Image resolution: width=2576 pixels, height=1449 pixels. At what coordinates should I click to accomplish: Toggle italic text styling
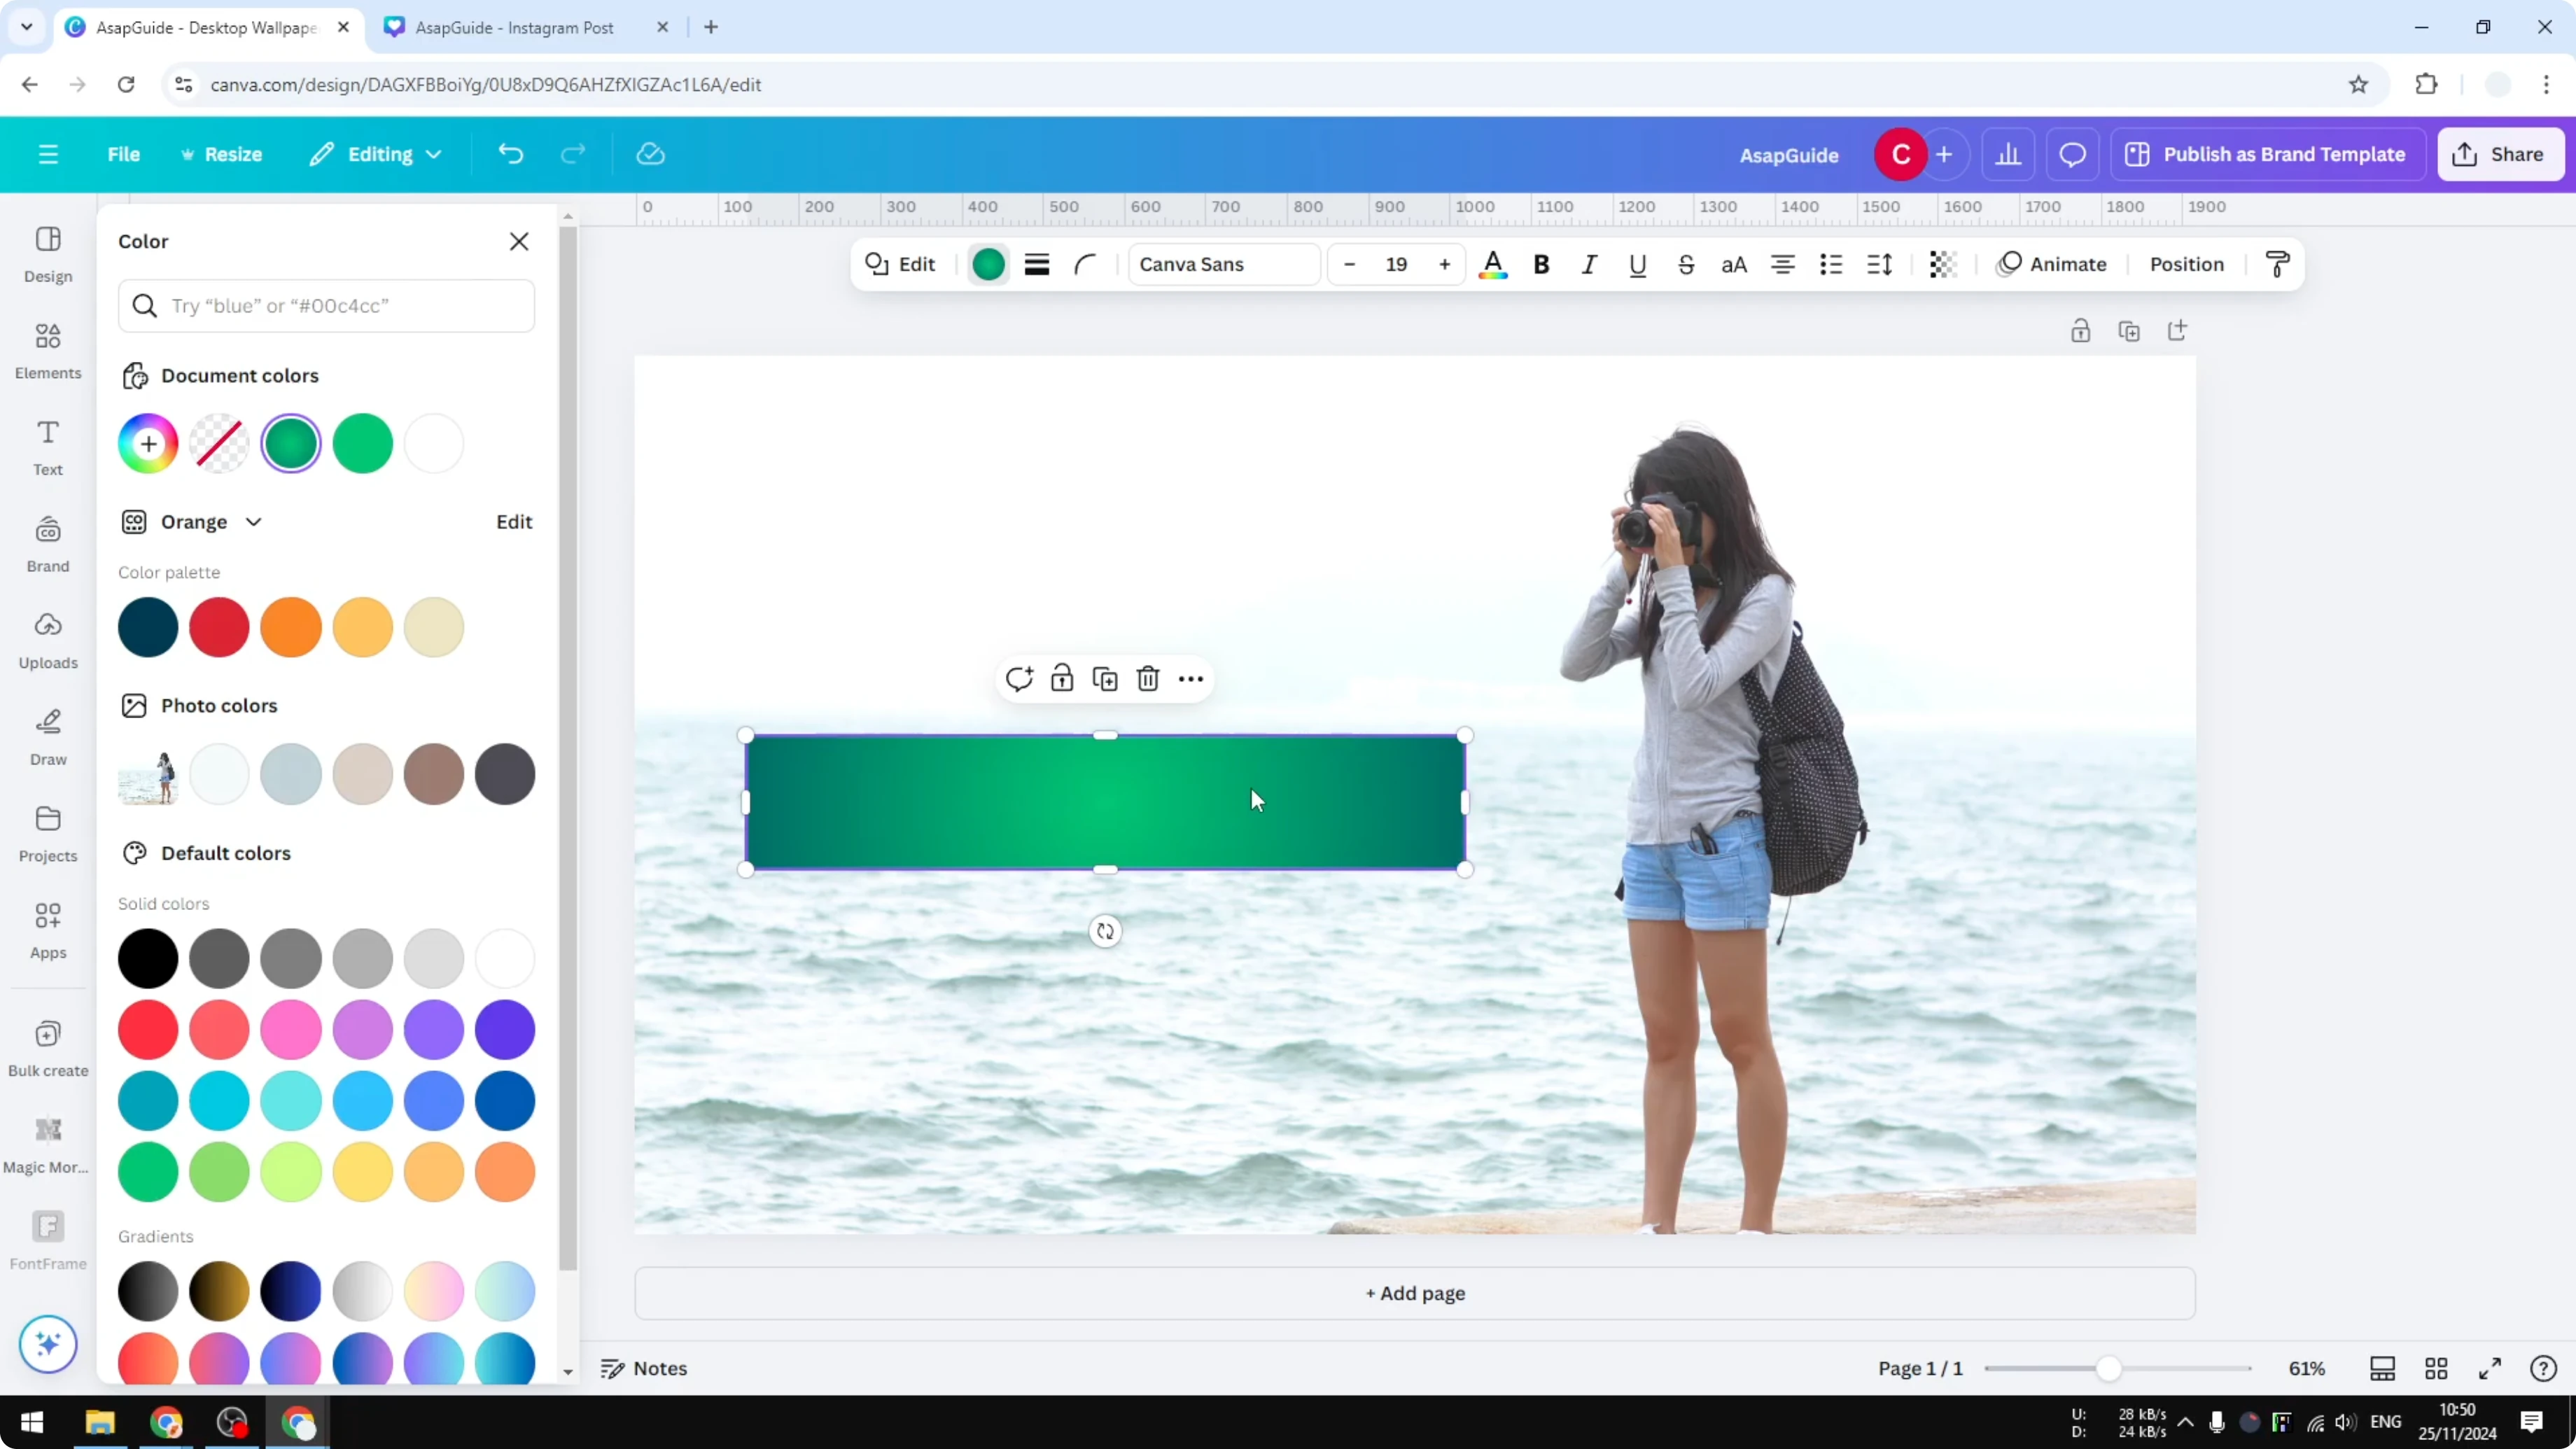1589,264
